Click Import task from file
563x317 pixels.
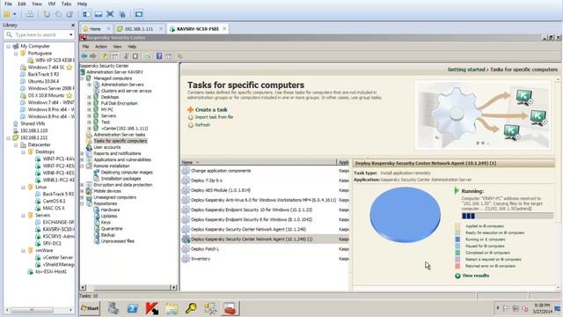click(214, 117)
